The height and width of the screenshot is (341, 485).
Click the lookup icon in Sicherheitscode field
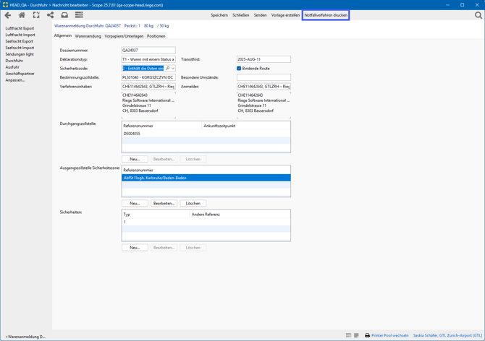click(168, 69)
